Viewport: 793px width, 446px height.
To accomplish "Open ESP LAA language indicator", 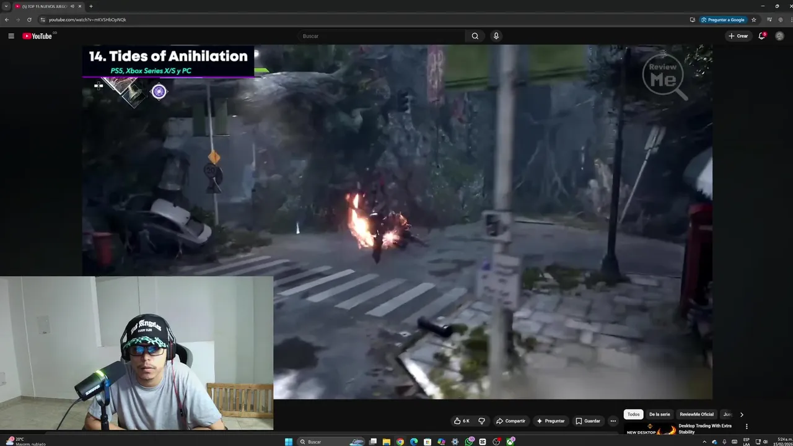I will (747, 442).
